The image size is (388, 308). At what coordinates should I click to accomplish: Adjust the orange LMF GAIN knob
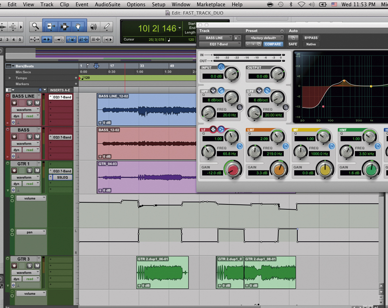279,169
